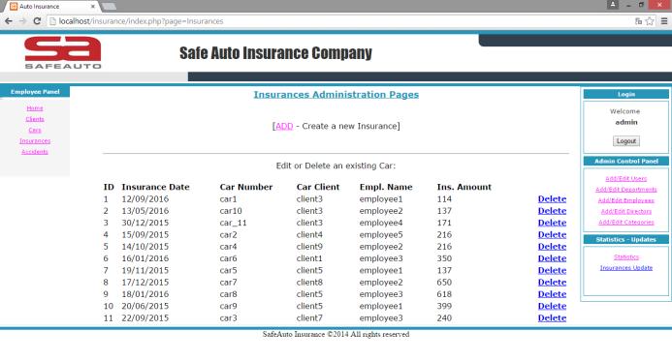Click the Logout button
This screenshot has height=361, width=672.
point(626,140)
